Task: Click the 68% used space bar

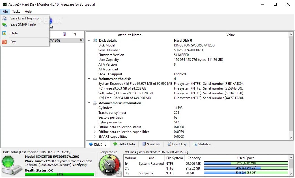Action: (246, 168)
